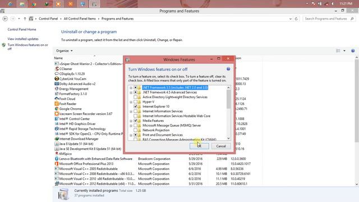Screen dimensions: 359x202
Task: Click the Windows Features list scrollbar thumb
Action: click(228, 99)
